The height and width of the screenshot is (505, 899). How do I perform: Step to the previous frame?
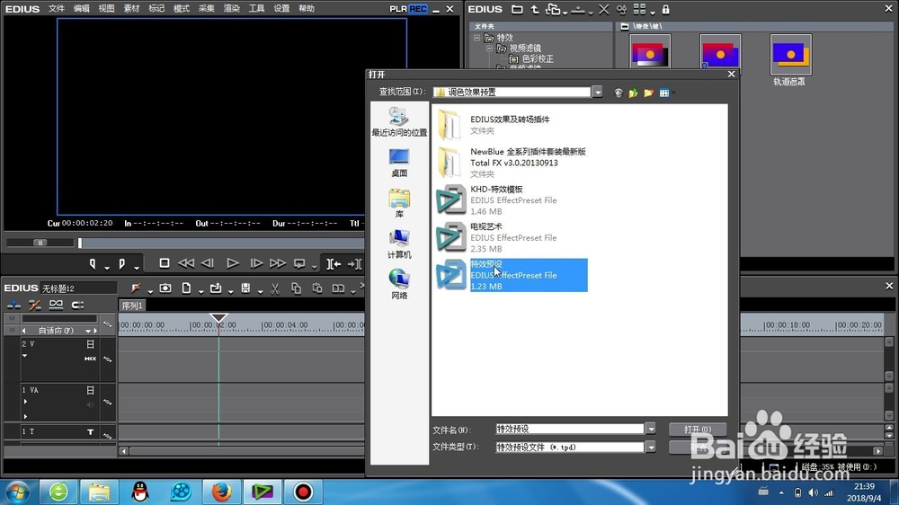click(208, 263)
